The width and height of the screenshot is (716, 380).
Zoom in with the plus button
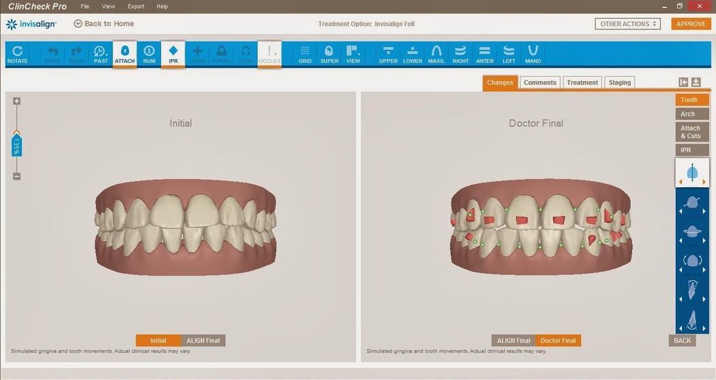[17, 101]
